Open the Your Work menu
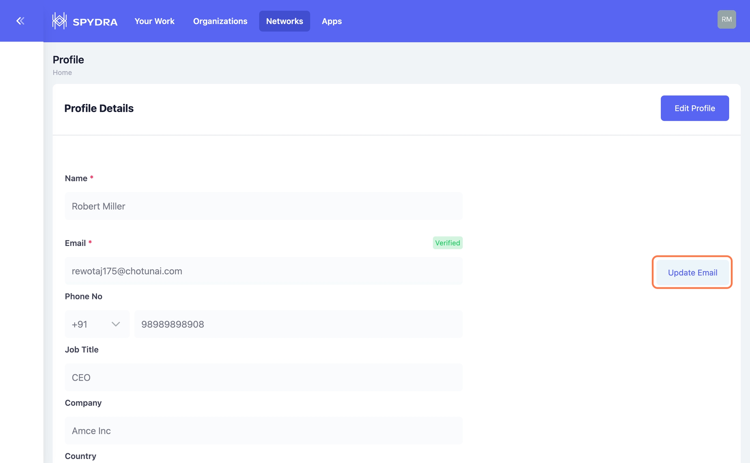This screenshot has width=750, height=463. click(154, 21)
